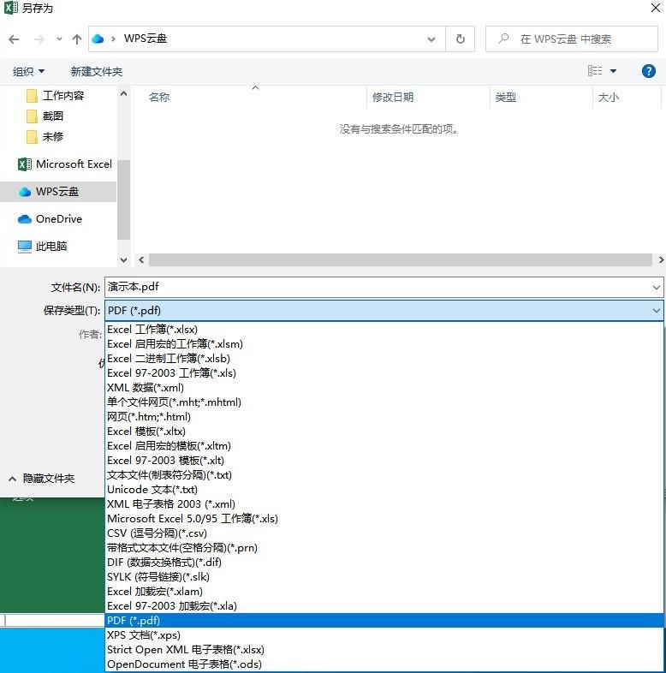Click horizontal scrollbar right arrow
This screenshot has height=673, width=666.
point(661,259)
